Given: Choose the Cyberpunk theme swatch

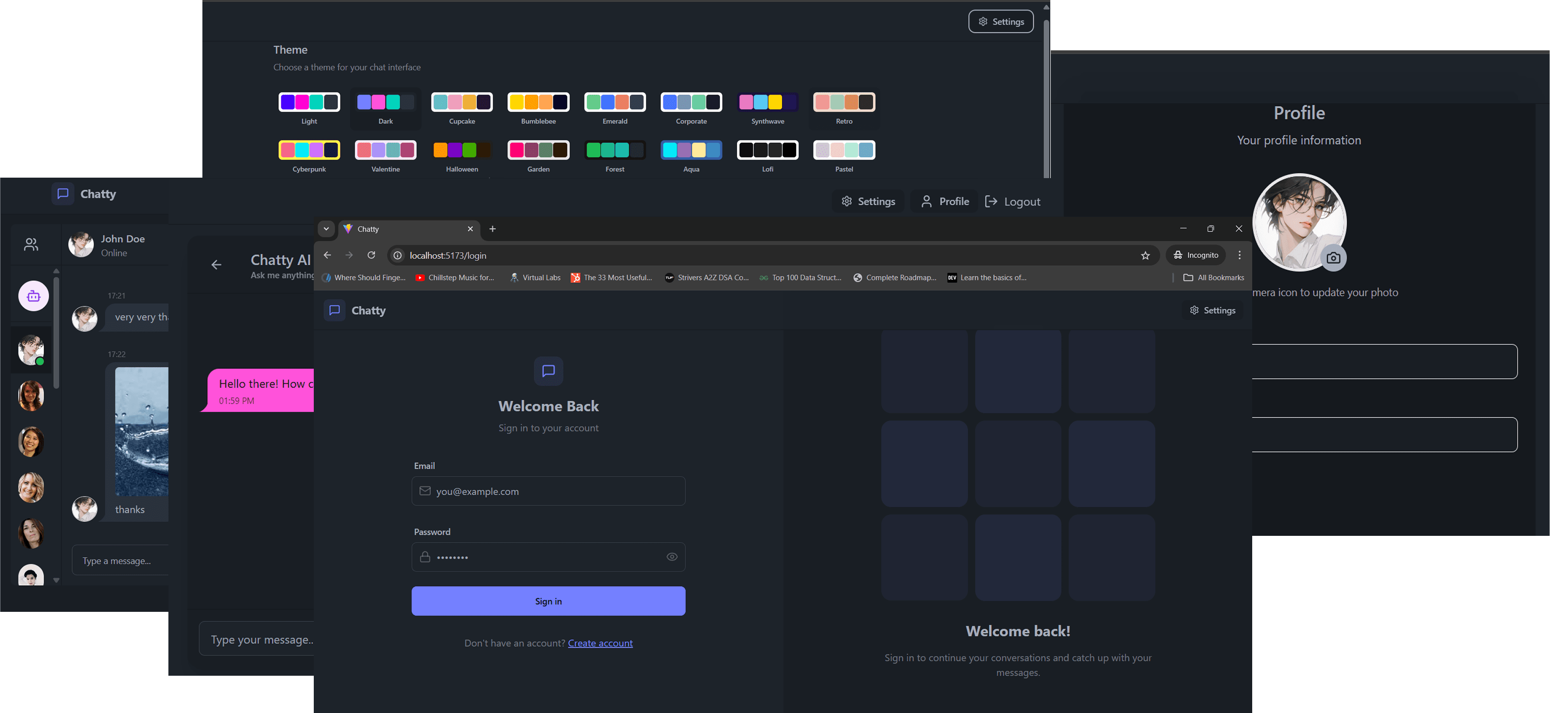Looking at the screenshot, I should point(308,151).
